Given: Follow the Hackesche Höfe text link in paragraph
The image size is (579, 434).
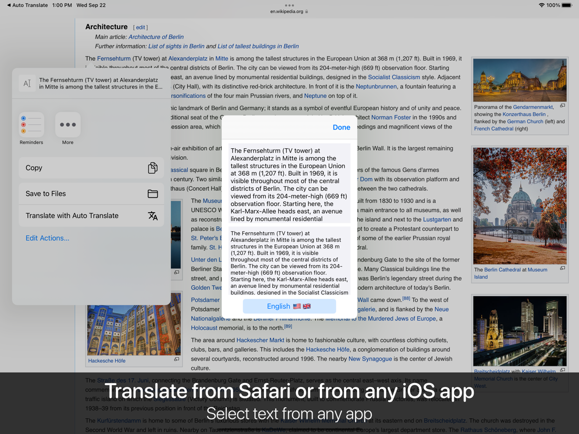Looking at the screenshot, I should tap(328, 350).
